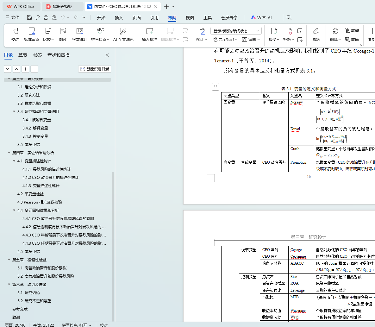375x327 pixels.
Task: Click the next comment icon below previous comment
Action: (x=185, y=40)
